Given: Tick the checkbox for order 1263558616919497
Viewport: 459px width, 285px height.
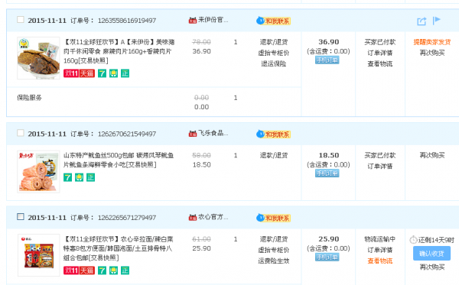Looking at the screenshot, I should pos(21,20).
